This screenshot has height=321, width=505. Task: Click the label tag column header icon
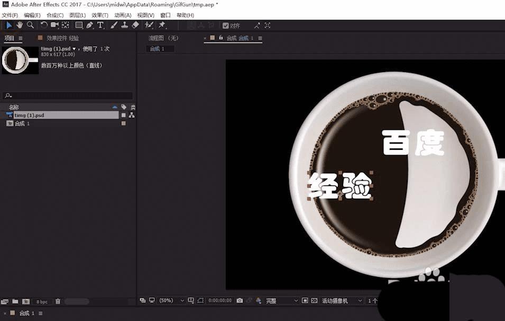click(124, 107)
